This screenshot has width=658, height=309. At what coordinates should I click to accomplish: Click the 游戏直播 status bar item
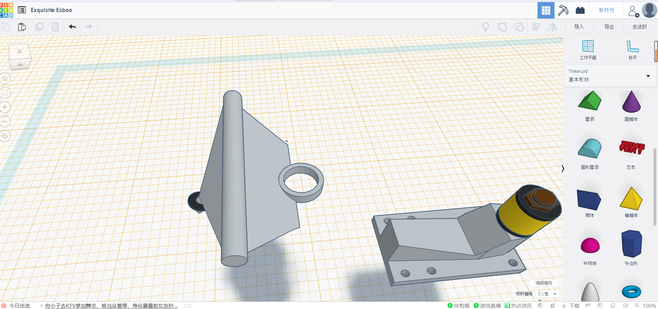tap(487, 306)
